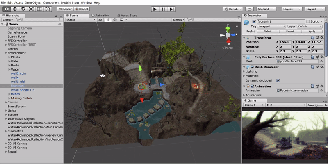Open the cloud Services button

250,9
